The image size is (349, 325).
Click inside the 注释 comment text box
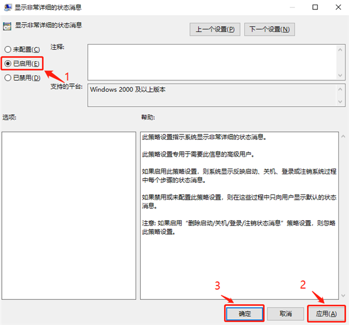(x=212, y=62)
